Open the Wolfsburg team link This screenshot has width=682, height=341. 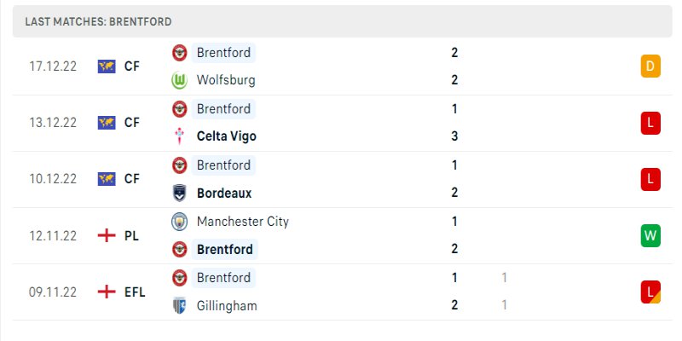click(225, 80)
